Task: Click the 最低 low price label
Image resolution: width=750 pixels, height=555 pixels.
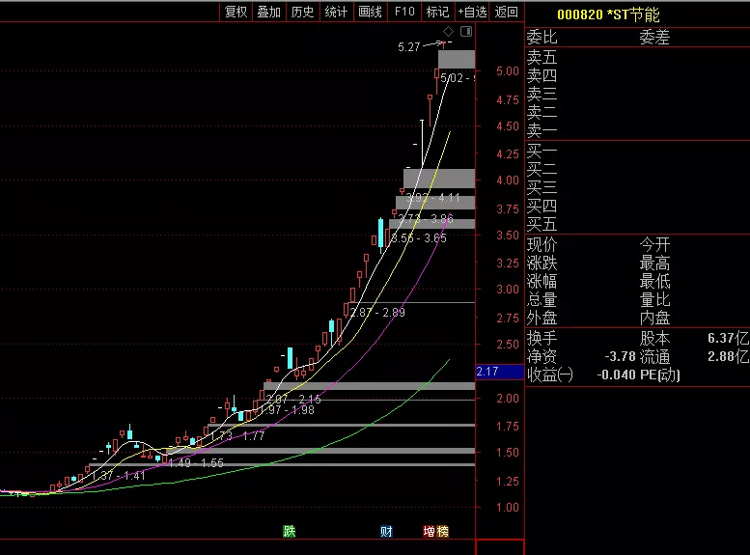Action: (654, 281)
